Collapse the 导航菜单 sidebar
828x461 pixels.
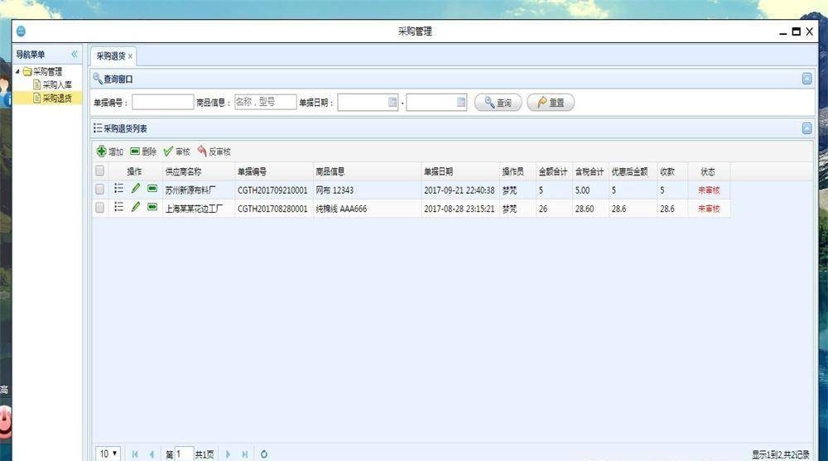pyautogui.click(x=74, y=55)
